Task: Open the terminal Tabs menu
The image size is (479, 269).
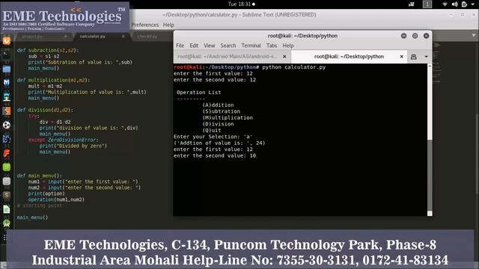Action: (x=272, y=46)
